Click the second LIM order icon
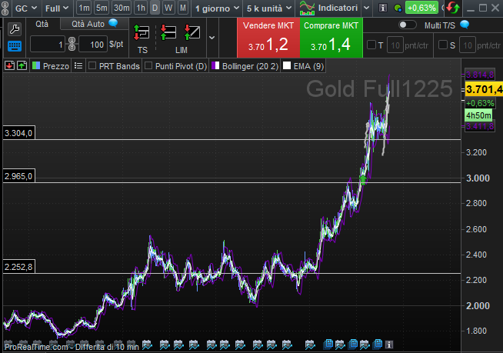Screen dimensions: 503x353 coord(192,32)
